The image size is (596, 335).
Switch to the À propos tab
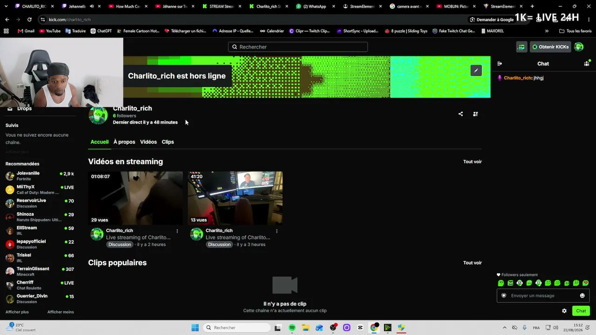coord(124,142)
